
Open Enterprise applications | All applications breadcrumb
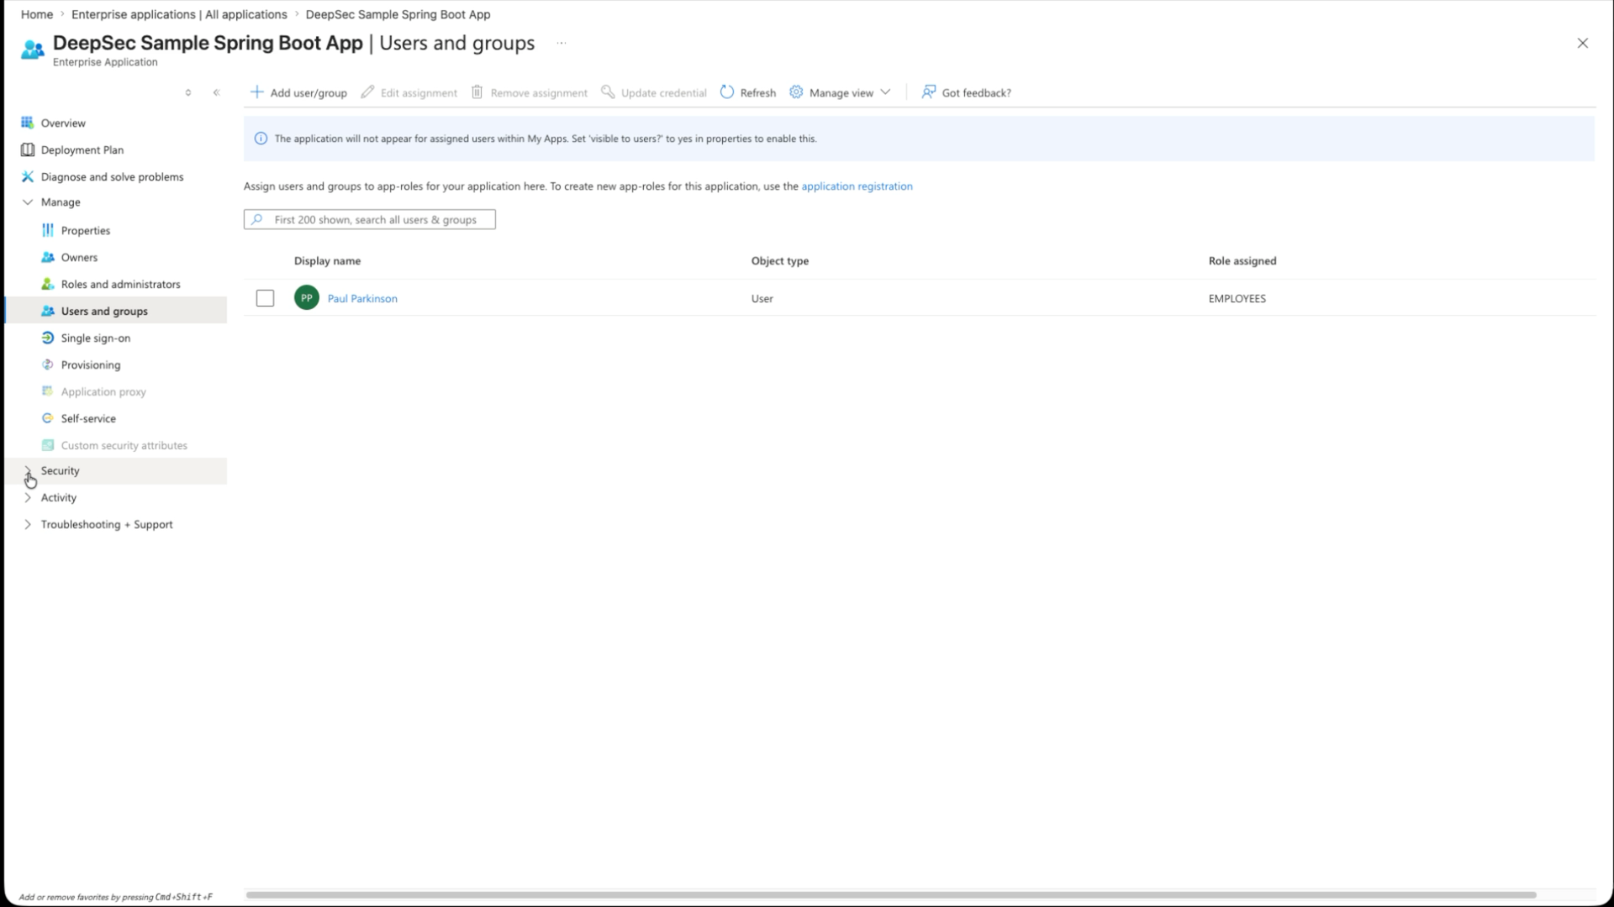[179, 14]
